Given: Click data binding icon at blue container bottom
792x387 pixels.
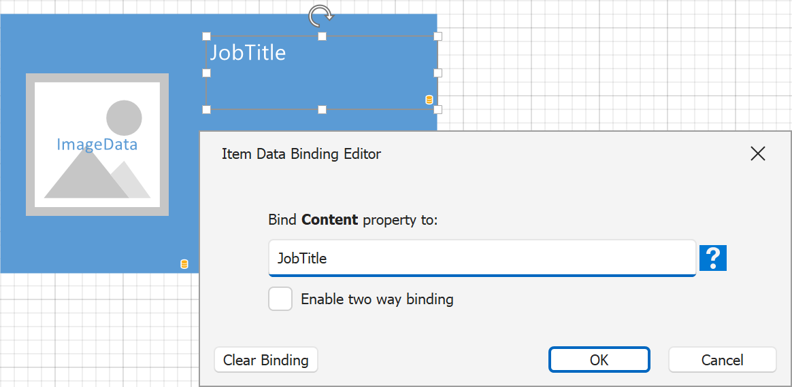Looking at the screenshot, I should (x=184, y=264).
